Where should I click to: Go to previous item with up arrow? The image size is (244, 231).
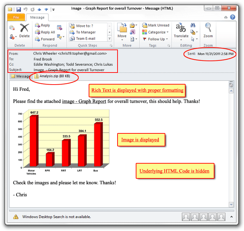[x=39, y=10]
